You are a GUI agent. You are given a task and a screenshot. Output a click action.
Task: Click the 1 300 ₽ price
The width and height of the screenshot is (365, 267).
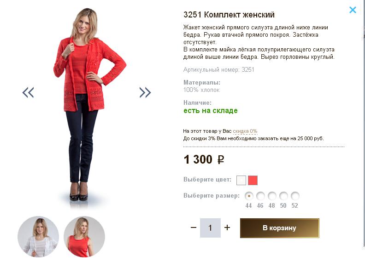click(x=204, y=159)
